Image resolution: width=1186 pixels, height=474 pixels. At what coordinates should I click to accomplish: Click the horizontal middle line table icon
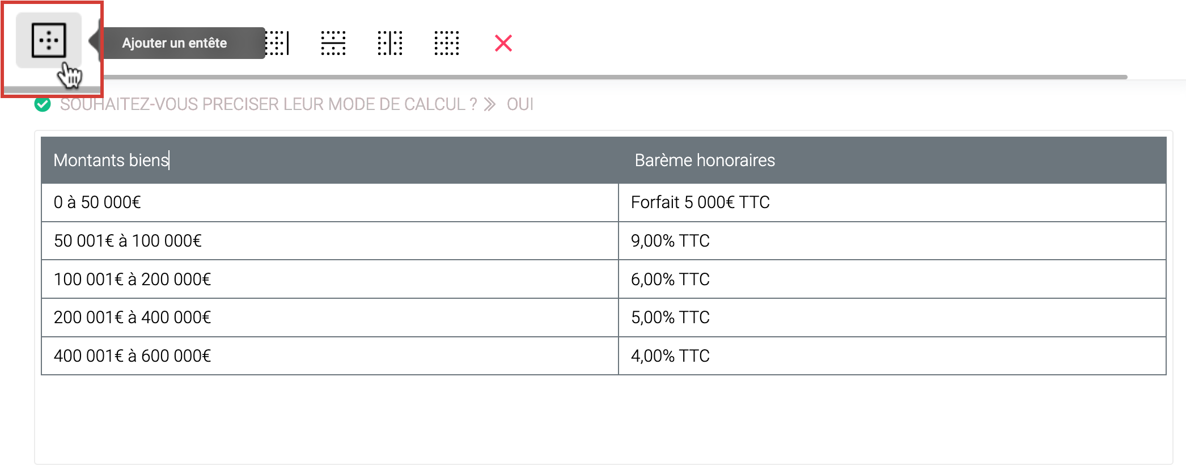[x=333, y=43]
